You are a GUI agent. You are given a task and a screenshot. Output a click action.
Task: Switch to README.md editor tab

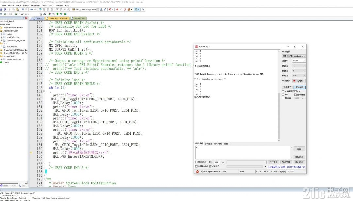[x=78, y=18]
